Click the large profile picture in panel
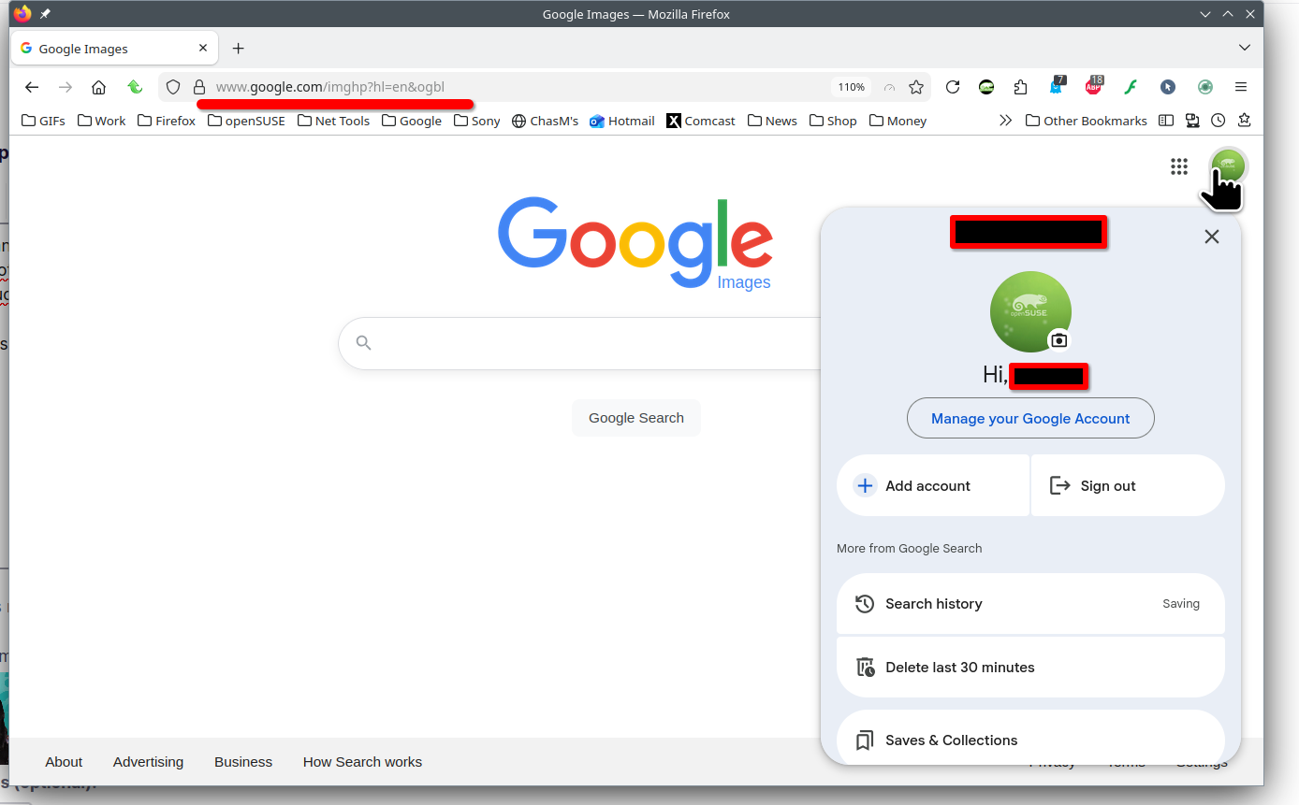The image size is (1299, 805). [1030, 311]
